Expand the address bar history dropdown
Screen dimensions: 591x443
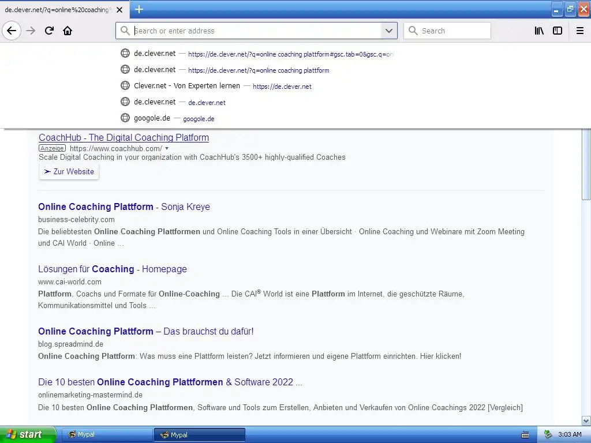389,31
